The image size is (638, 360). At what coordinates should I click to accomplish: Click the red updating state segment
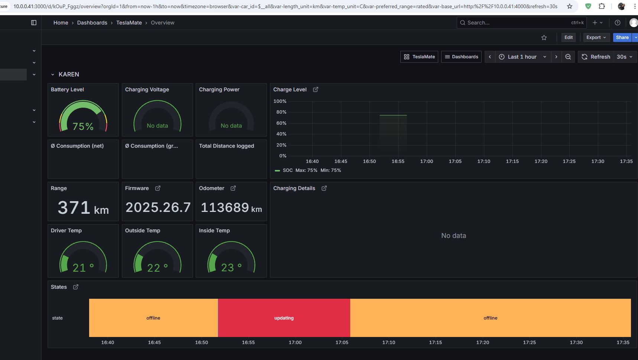tap(284, 318)
